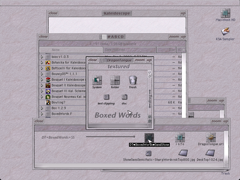Select the System icon in DragonTongue window

[97, 80]
